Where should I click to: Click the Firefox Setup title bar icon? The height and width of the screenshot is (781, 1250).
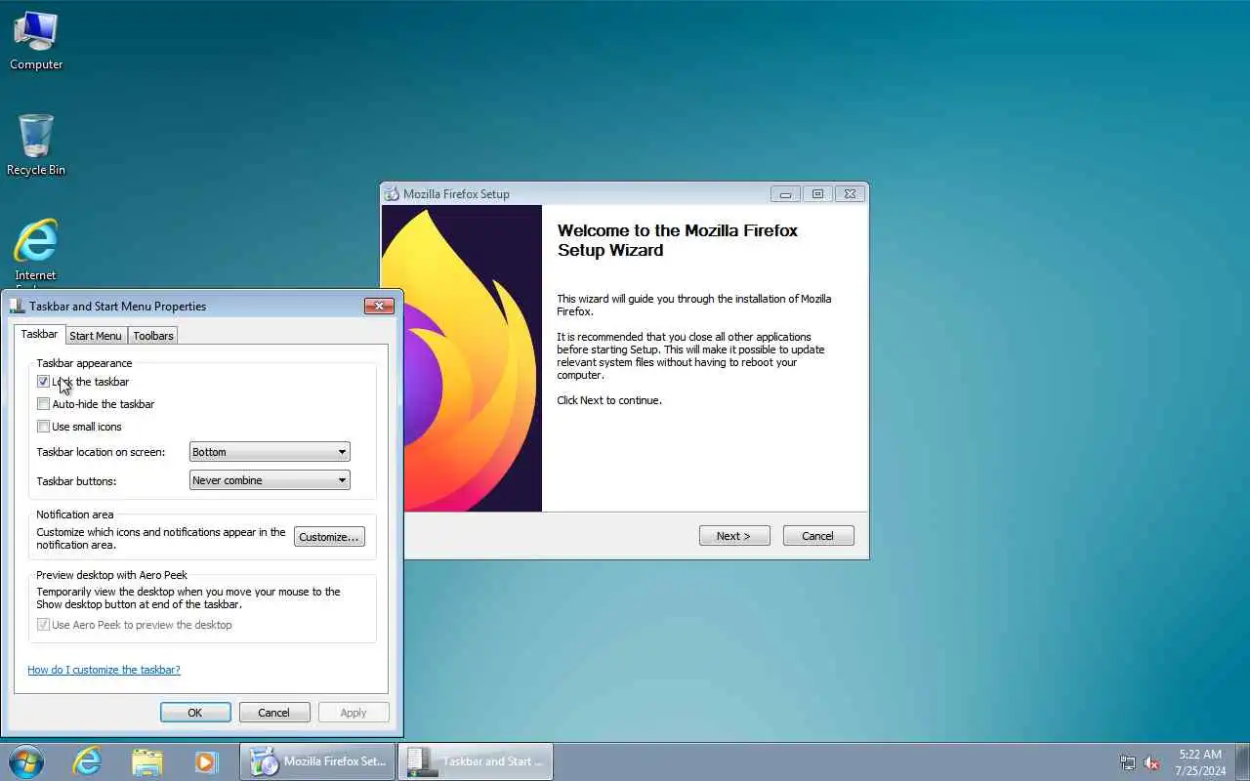392,193
